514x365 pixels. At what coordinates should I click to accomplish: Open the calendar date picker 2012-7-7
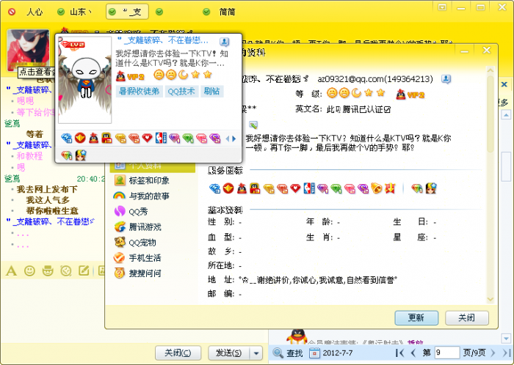315,353
